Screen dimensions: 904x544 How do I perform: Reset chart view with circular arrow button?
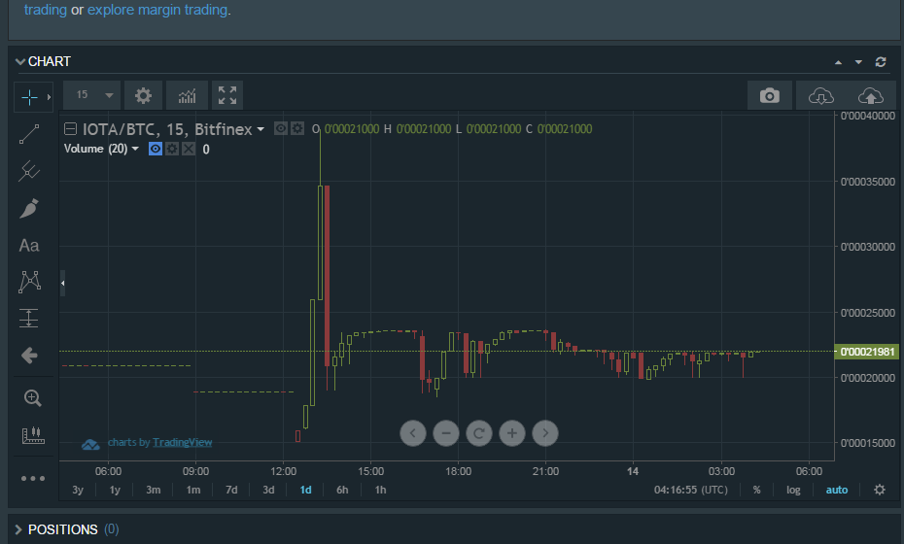point(478,433)
